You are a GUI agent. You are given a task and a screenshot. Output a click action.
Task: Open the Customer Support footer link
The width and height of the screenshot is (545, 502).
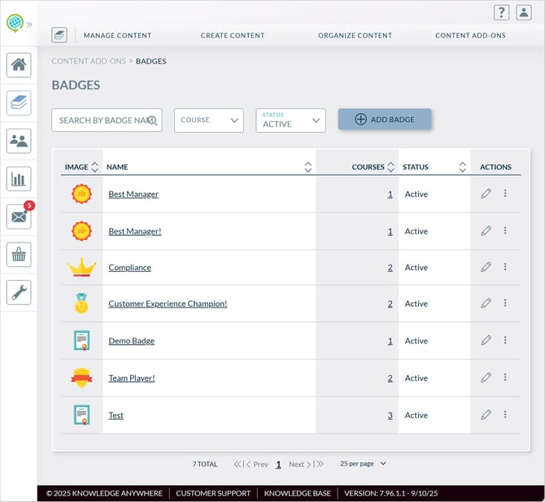tap(213, 493)
